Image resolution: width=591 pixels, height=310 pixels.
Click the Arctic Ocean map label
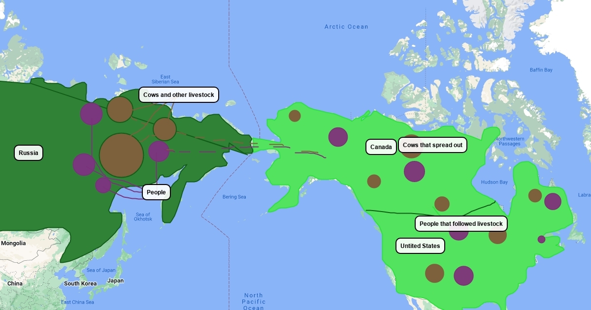(346, 27)
